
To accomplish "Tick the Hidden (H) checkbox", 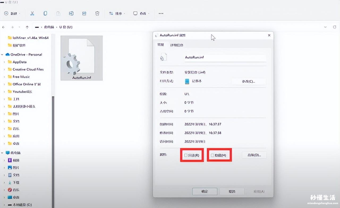I will [212, 155].
